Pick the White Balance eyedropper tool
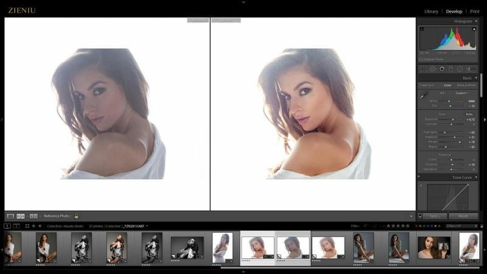 [424, 95]
